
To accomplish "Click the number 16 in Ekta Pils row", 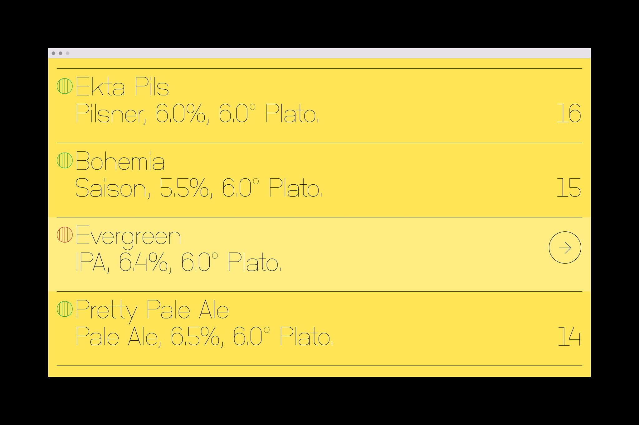I will click(x=569, y=114).
